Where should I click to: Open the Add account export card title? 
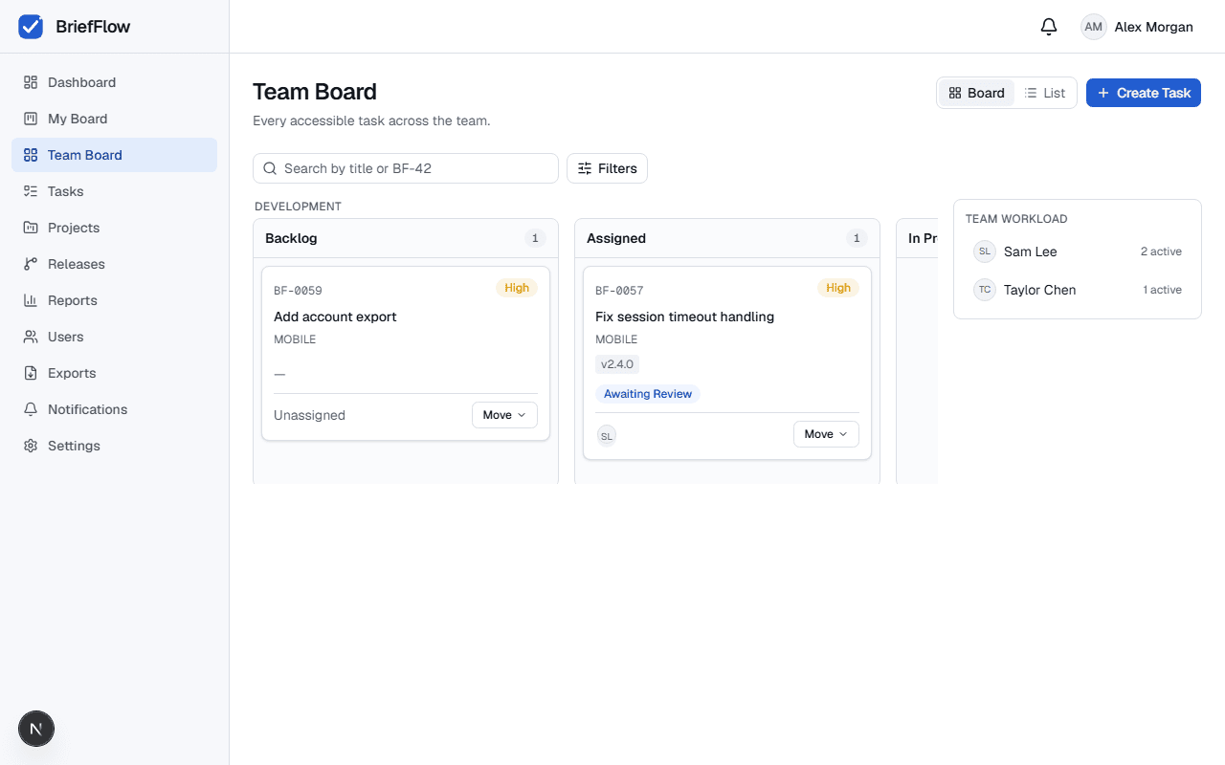pyautogui.click(x=335, y=317)
